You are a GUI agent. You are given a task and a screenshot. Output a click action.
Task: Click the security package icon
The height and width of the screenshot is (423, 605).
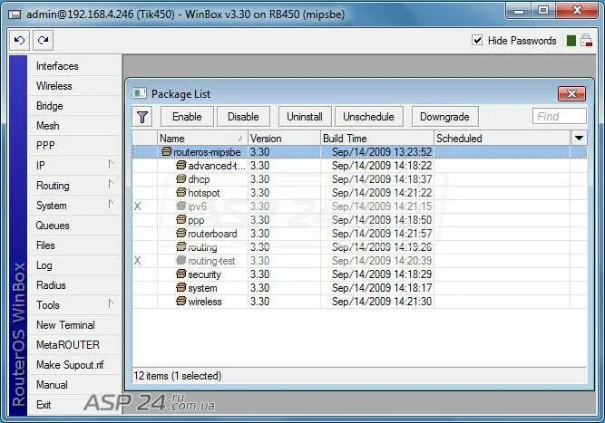pyautogui.click(x=181, y=274)
